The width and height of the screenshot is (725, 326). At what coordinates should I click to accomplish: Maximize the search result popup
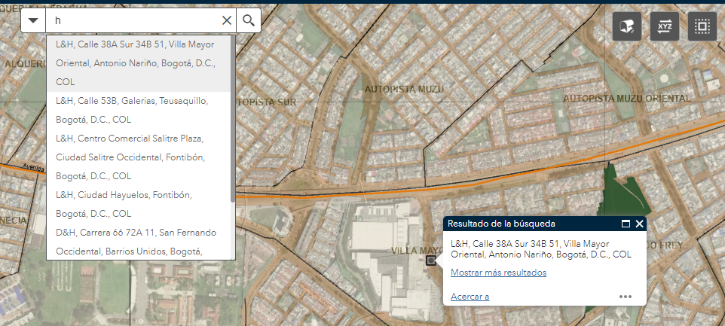click(x=626, y=224)
